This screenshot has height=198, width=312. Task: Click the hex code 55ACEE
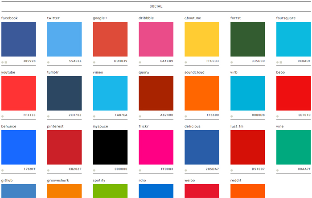(x=75, y=61)
